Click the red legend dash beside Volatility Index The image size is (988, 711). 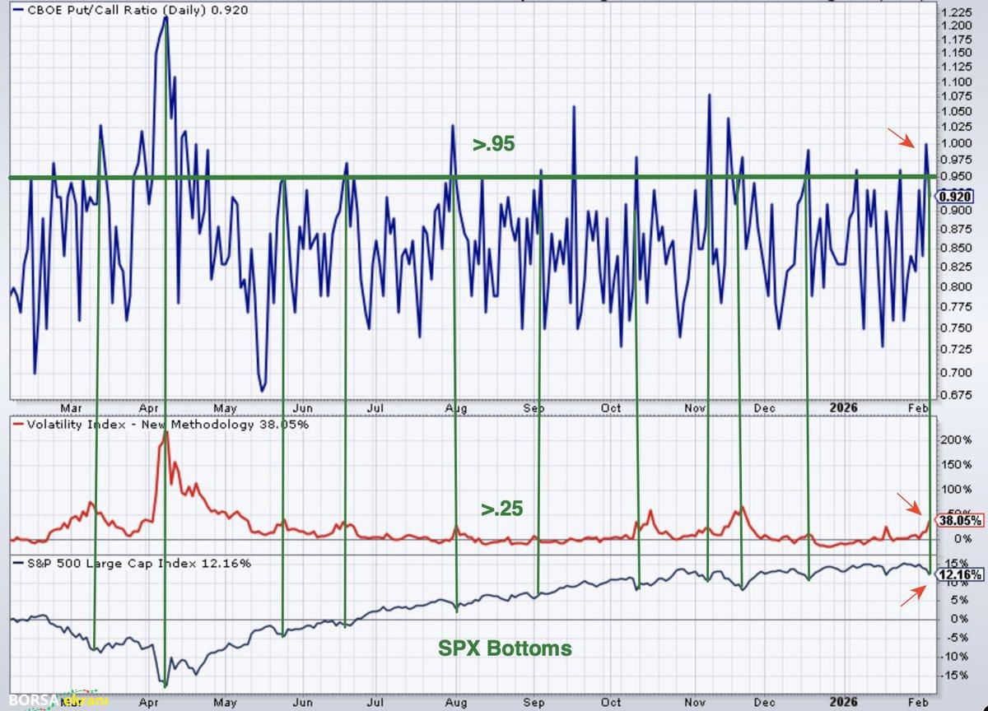[16, 425]
